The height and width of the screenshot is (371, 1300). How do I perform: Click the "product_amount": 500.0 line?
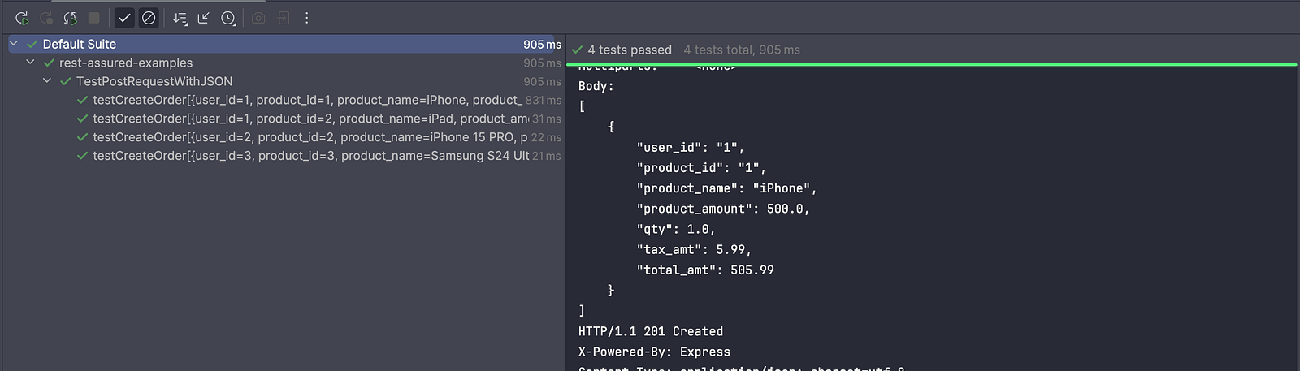click(723, 209)
